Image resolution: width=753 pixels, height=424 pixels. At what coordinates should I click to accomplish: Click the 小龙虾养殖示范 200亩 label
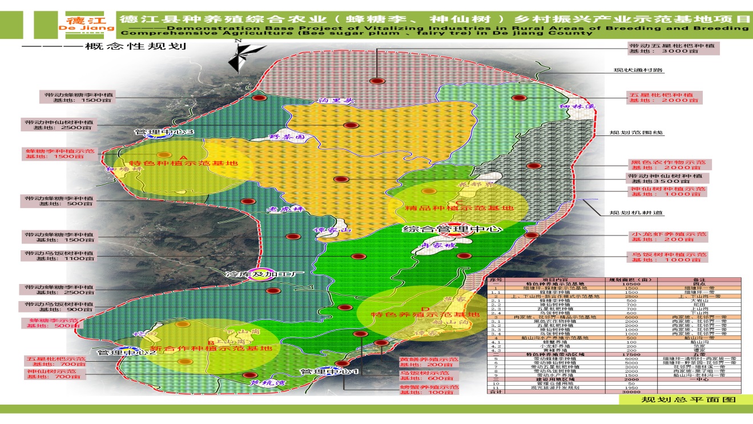tap(668, 238)
